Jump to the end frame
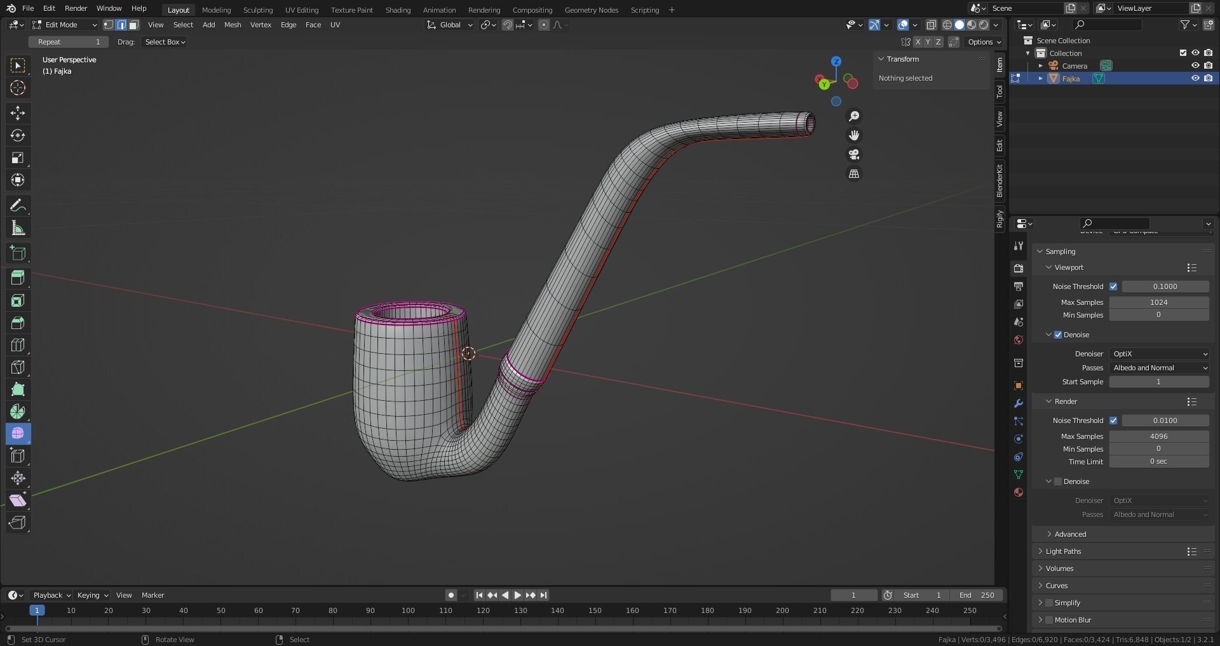The height and width of the screenshot is (646, 1220). 543,595
